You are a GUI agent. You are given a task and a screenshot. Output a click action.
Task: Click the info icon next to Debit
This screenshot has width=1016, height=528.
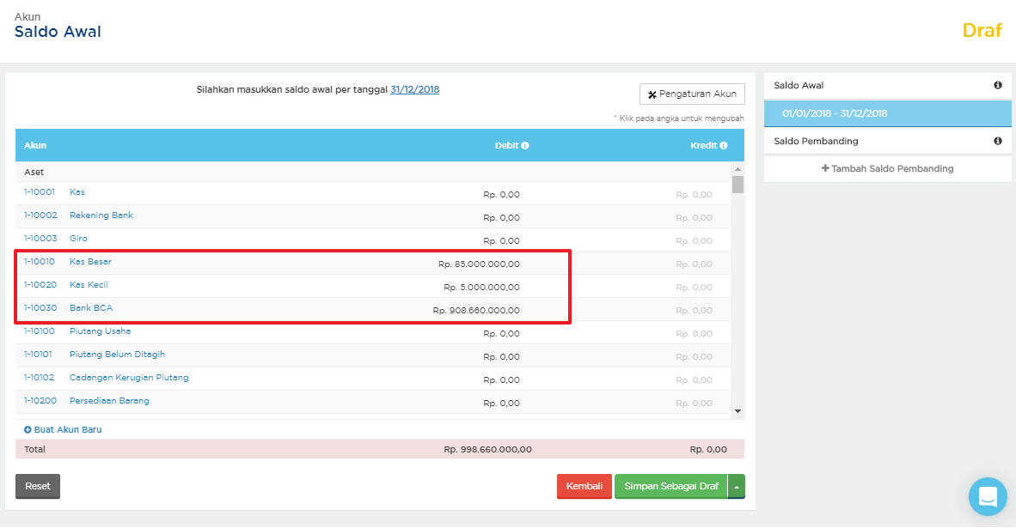tap(524, 146)
